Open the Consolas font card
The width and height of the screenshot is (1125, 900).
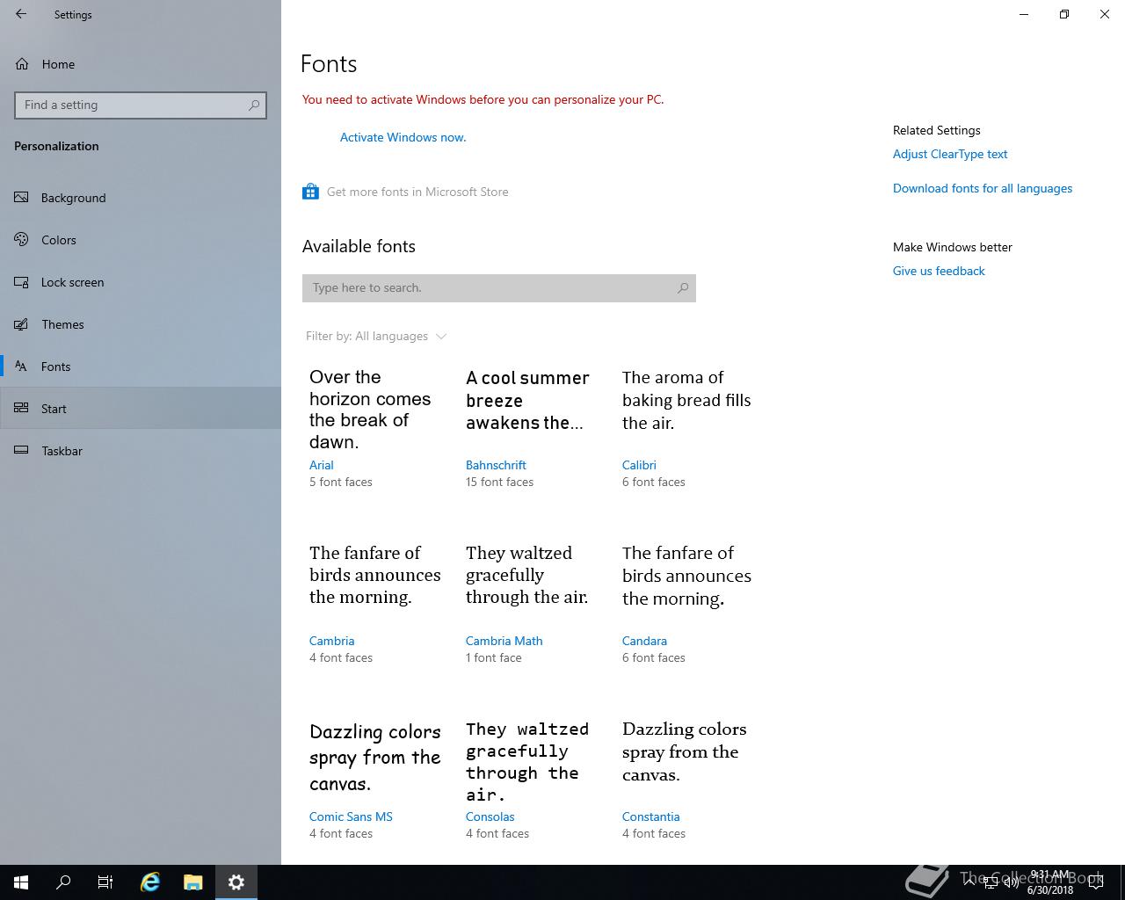(530, 780)
